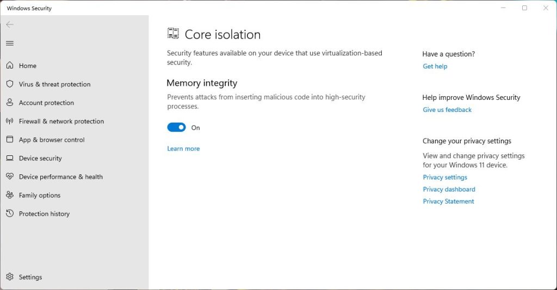The height and width of the screenshot is (290, 557).
Task: Click the App & browser control icon
Action: pos(10,140)
